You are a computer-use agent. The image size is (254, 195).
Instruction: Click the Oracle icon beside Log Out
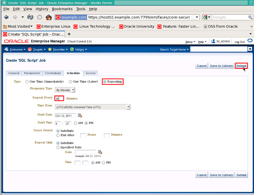(250, 41)
